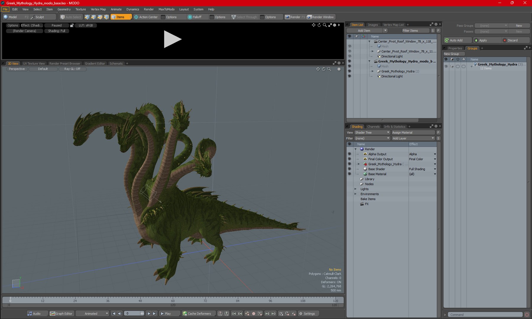Click the Apply button

point(486,40)
